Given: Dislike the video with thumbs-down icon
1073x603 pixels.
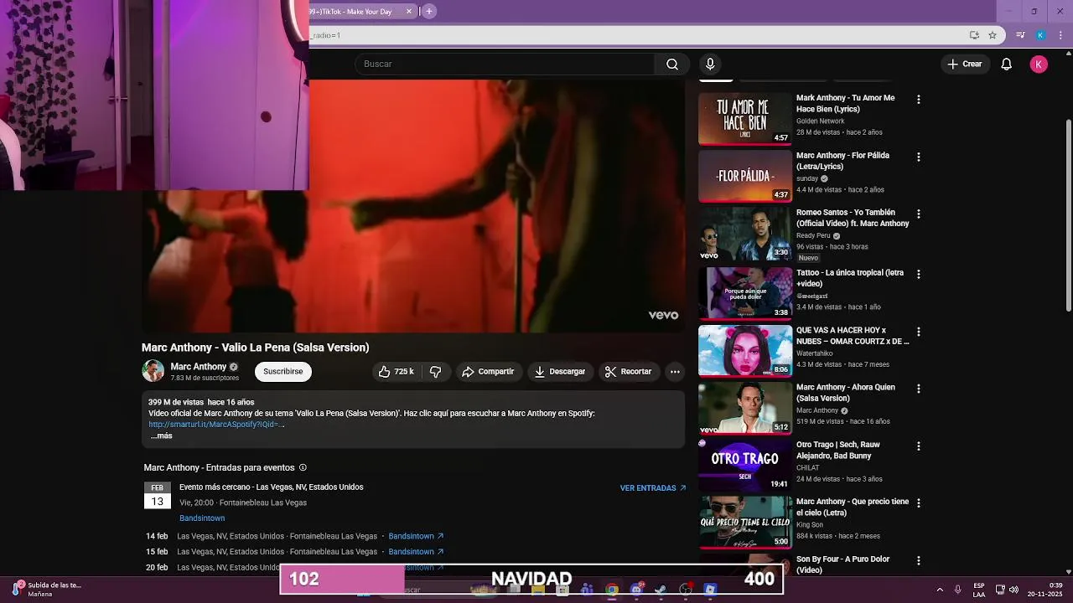Looking at the screenshot, I should (436, 372).
